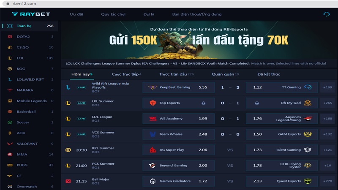Bet on Beyond Gaming at 2.00
Viewport: 338px width, 190px height.
pyautogui.click(x=178, y=166)
